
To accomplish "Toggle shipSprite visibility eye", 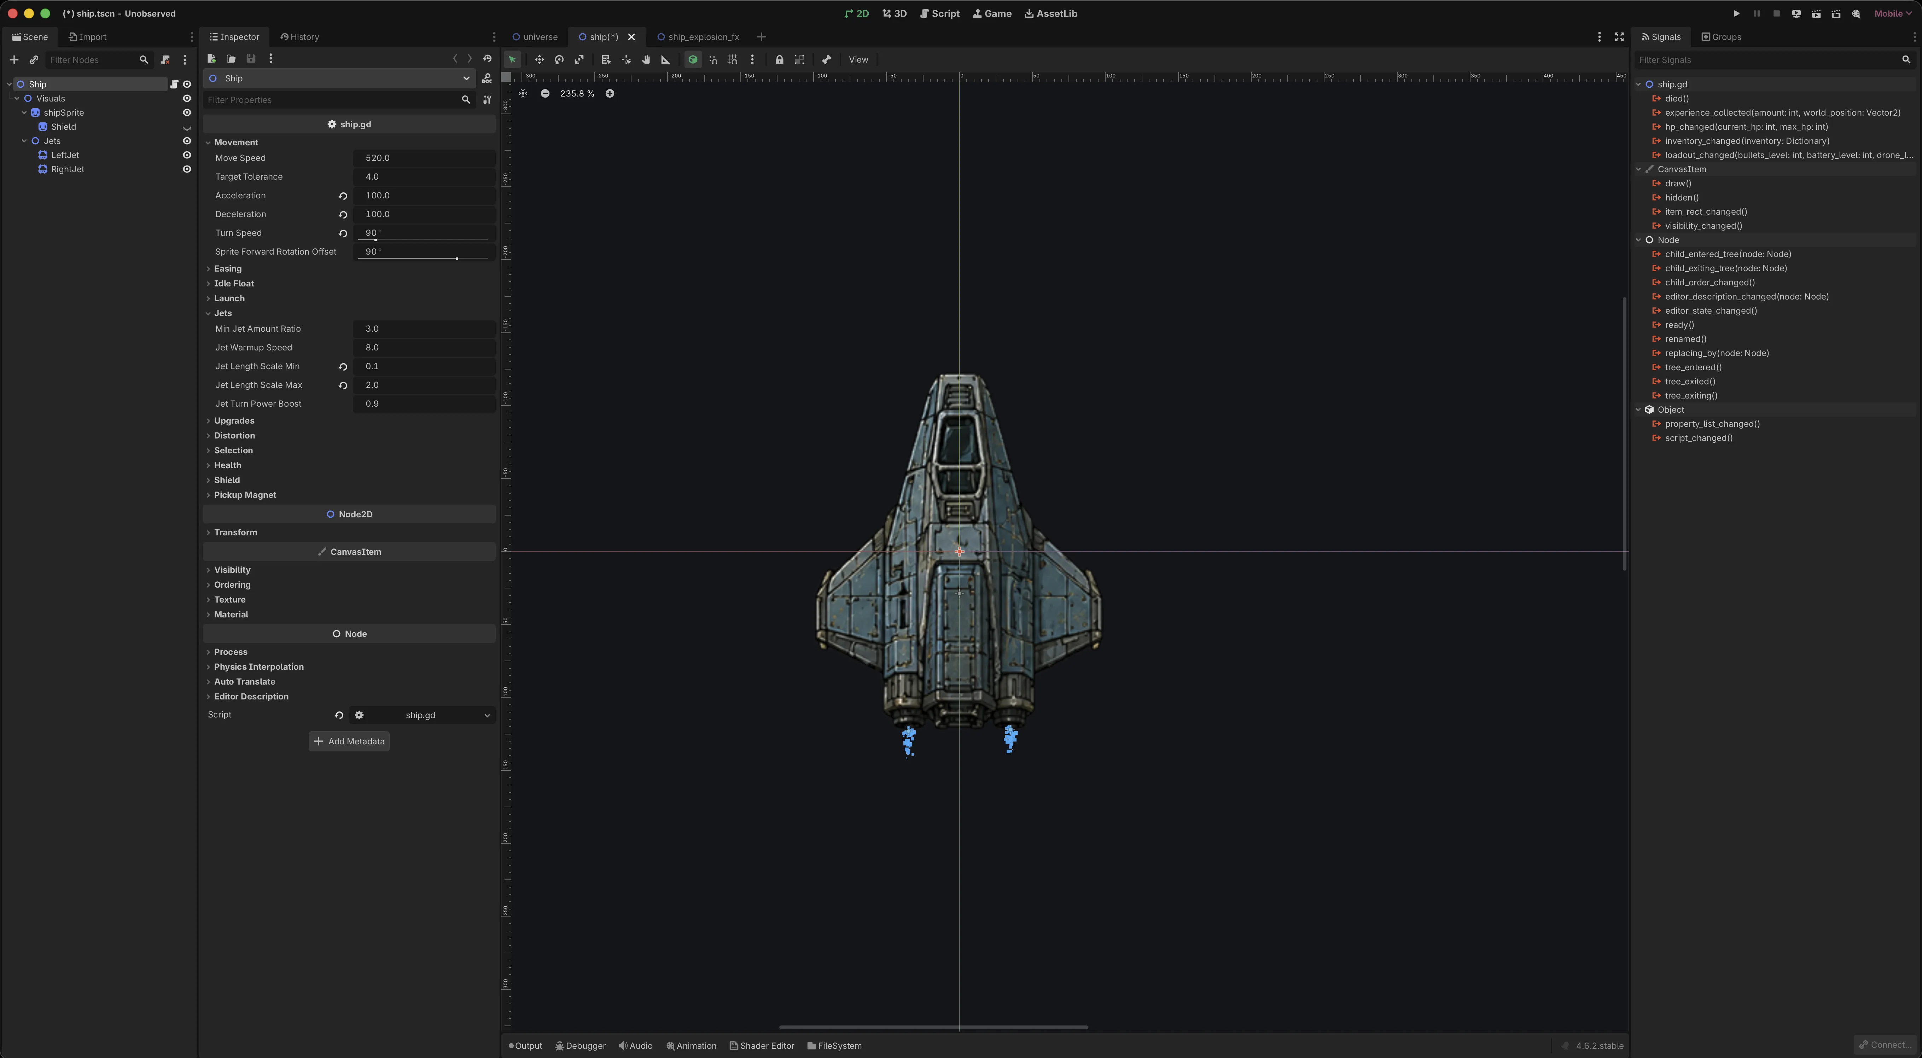I will 187,113.
